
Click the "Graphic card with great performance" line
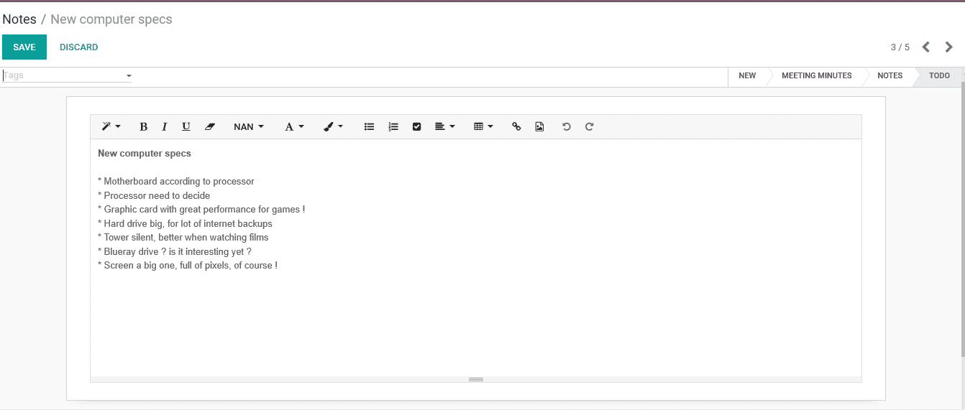201,210
